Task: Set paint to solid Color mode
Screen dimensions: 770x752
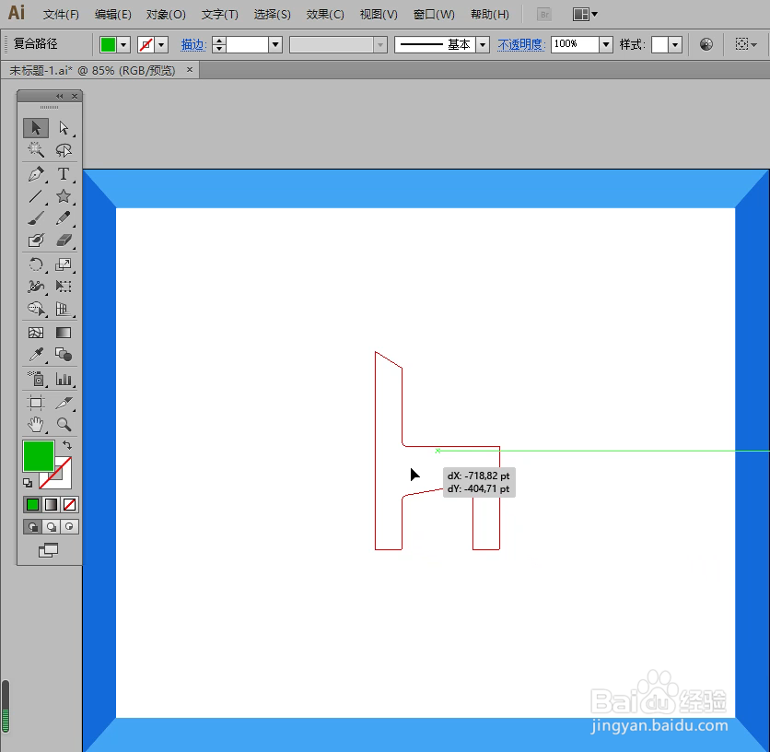Action: tap(32, 505)
